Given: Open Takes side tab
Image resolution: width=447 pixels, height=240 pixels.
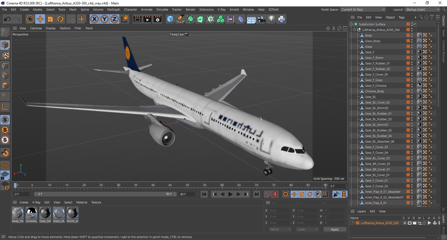Looking at the screenshot, I should [444, 33].
